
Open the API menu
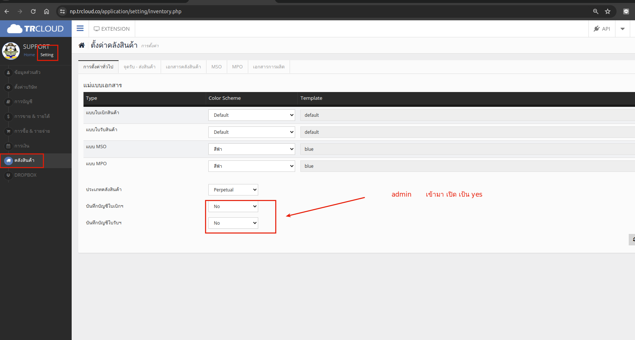602,29
